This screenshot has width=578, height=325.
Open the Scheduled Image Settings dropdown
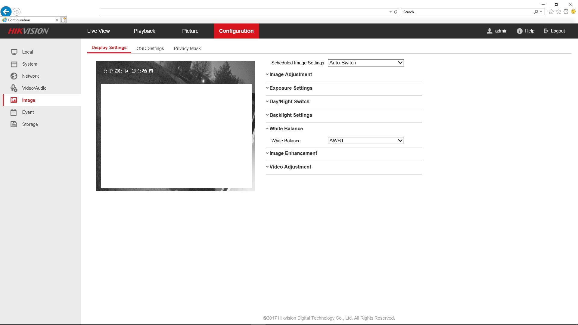pos(365,63)
